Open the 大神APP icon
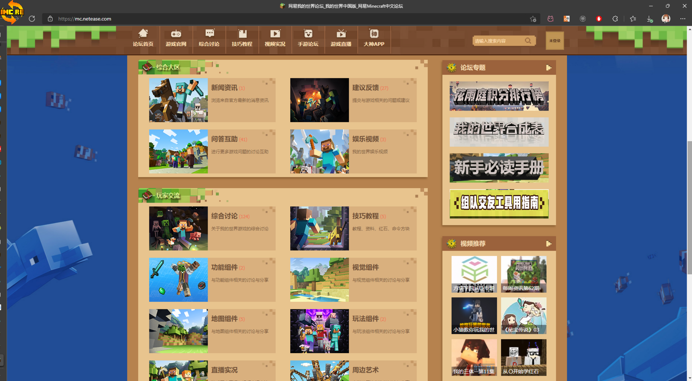 coord(374,34)
